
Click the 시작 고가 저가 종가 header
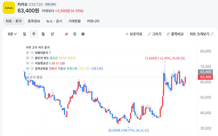[38, 48]
